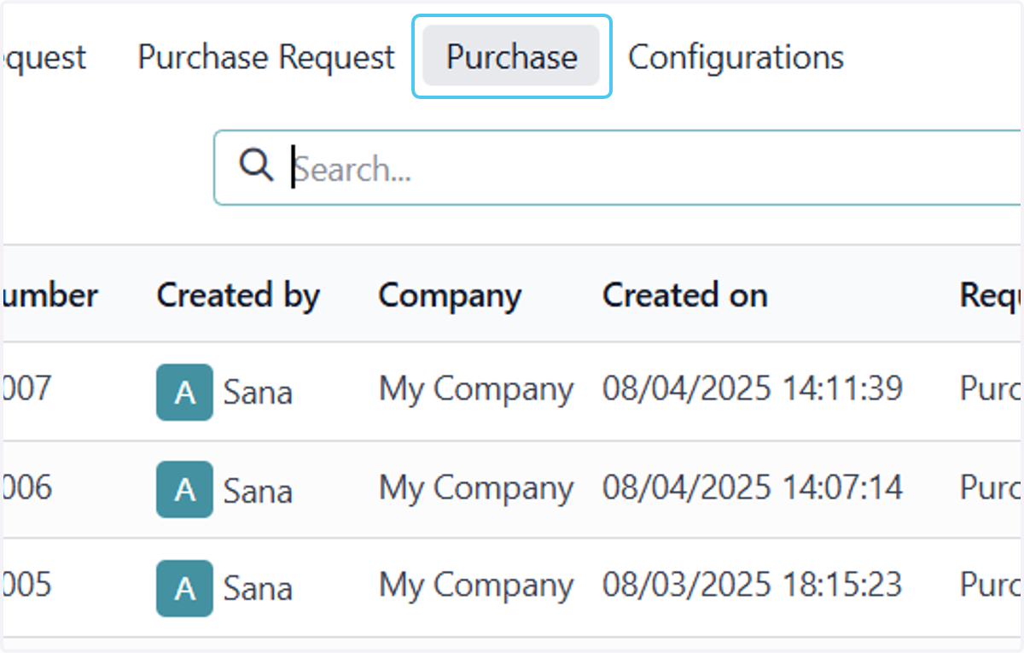Click the avatar icon in 14:07:14 row
This screenshot has height=653, width=1024.
click(x=184, y=490)
